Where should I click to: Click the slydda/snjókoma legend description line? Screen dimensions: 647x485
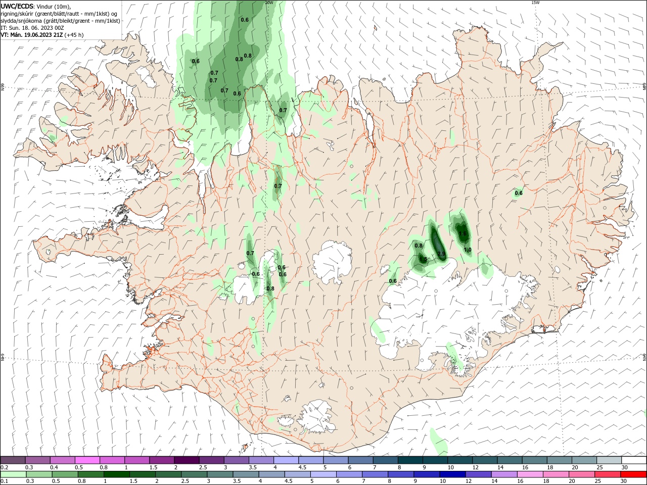click(60, 21)
